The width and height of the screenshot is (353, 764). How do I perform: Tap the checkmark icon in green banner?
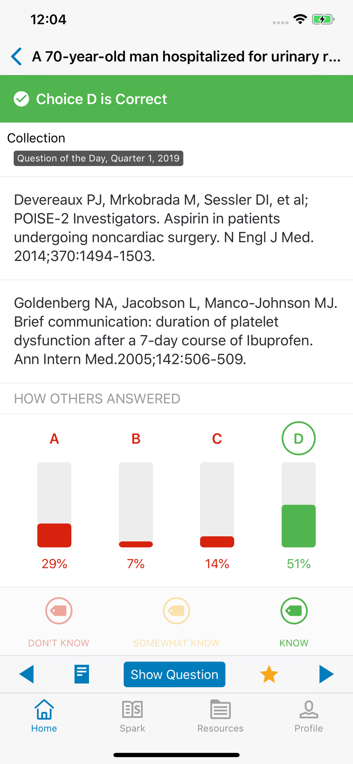(x=21, y=99)
